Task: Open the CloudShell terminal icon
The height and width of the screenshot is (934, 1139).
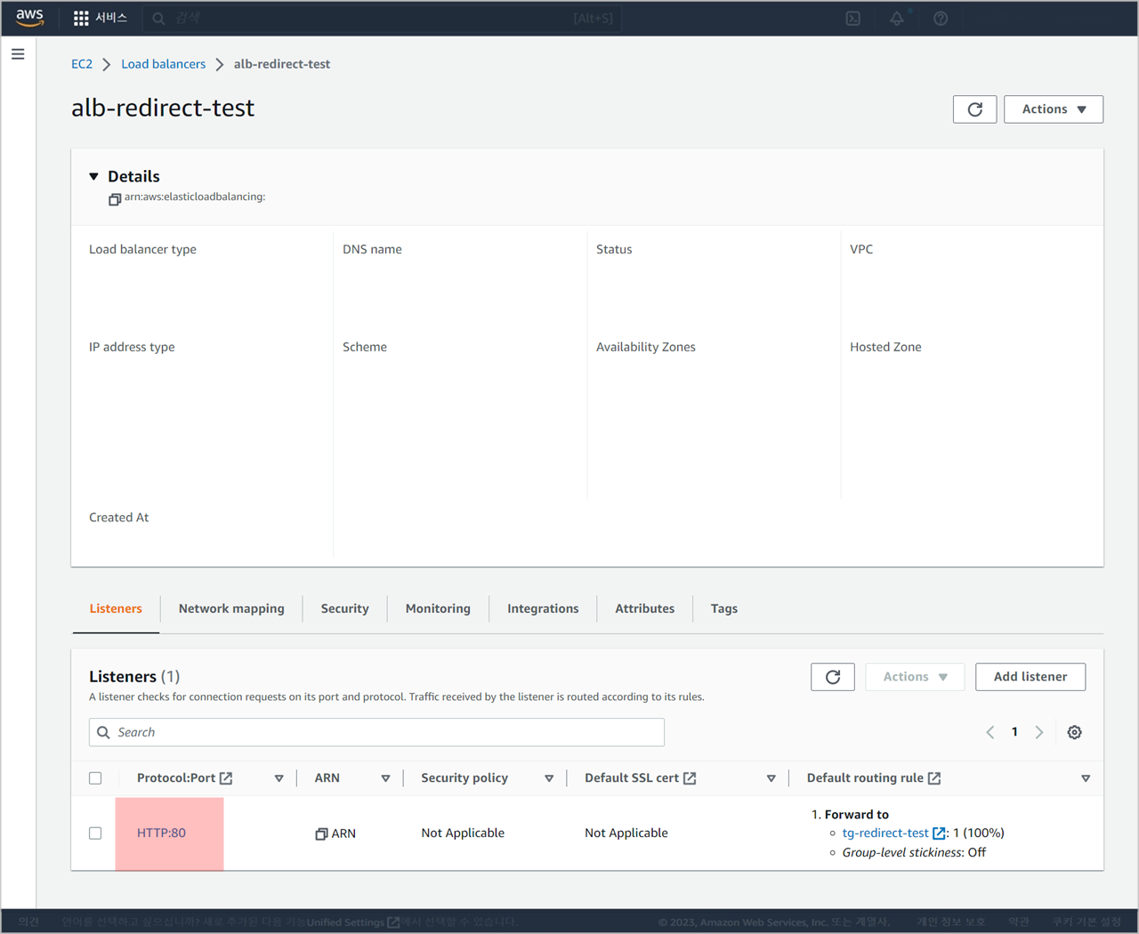Action: tap(852, 18)
